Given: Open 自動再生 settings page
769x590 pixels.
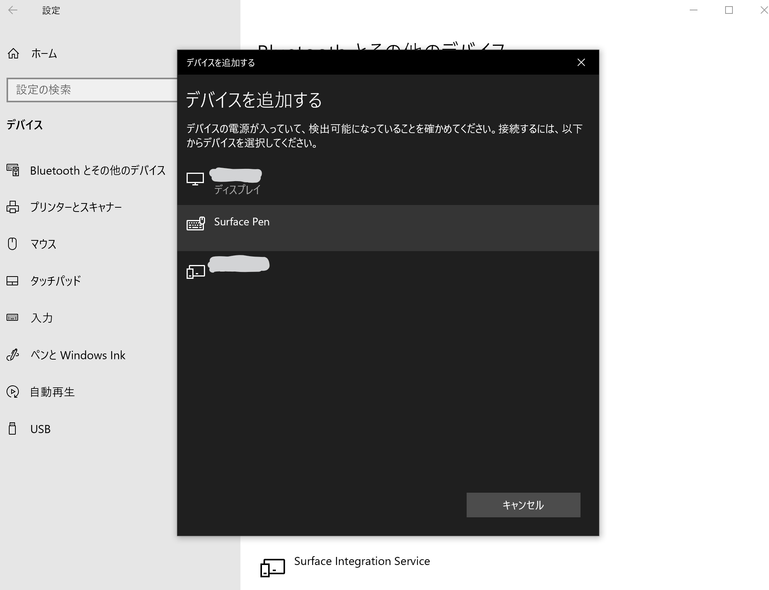Looking at the screenshot, I should coord(52,392).
